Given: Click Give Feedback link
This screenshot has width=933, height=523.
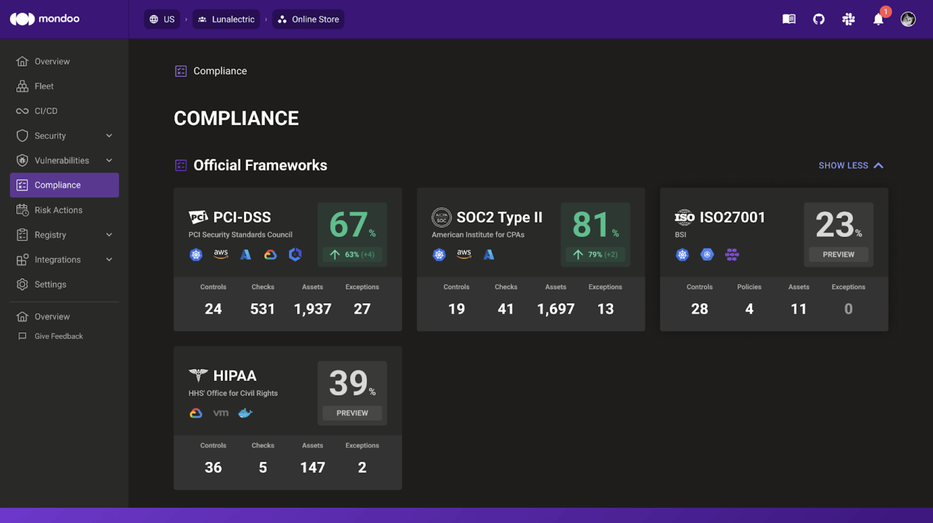Looking at the screenshot, I should pyautogui.click(x=59, y=336).
